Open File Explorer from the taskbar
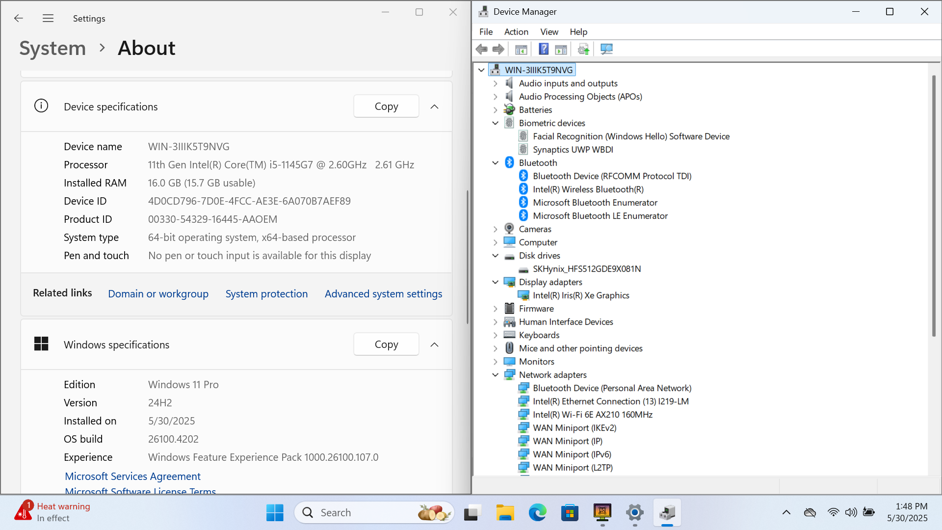The width and height of the screenshot is (942, 530). pos(504,513)
